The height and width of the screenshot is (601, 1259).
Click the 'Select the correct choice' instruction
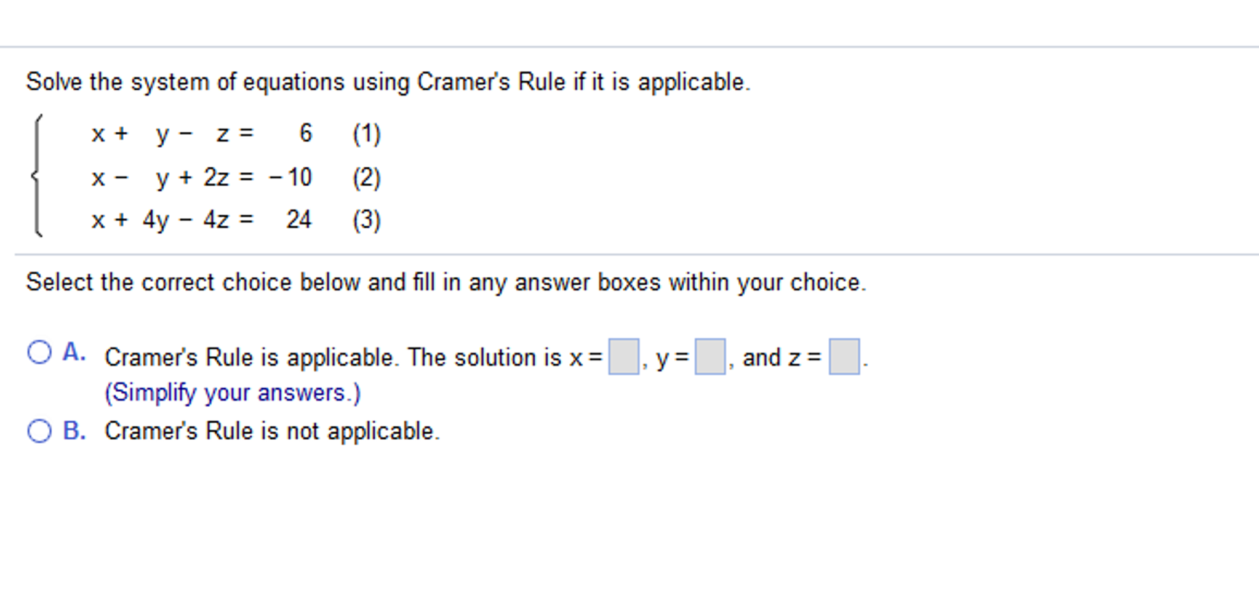tap(446, 282)
